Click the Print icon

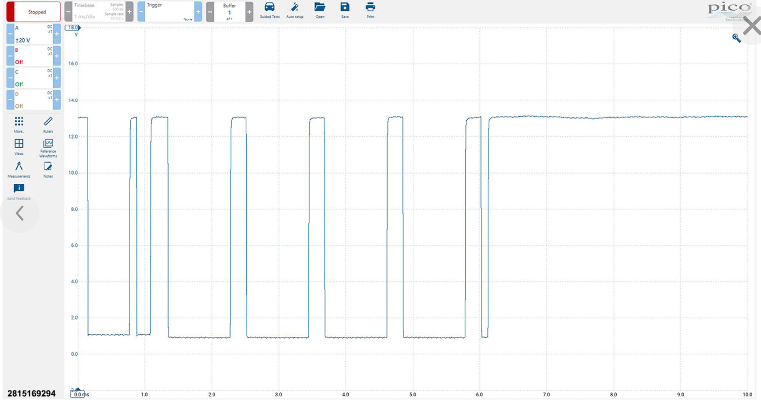(x=370, y=7)
